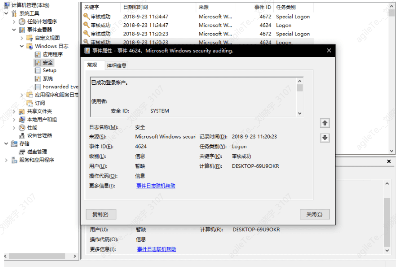Click key icon of 11:20:23 event 4672
This screenshot has width=396, height=267.
(x=86, y=34)
